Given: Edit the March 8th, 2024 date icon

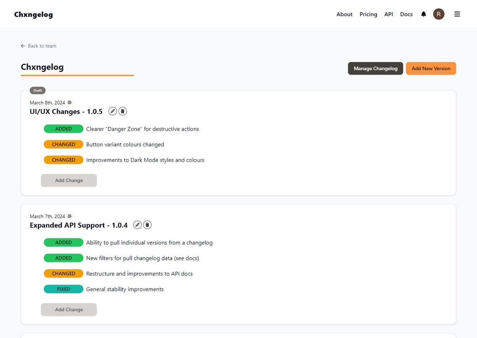Looking at the screenshot, I should [70, 103].
